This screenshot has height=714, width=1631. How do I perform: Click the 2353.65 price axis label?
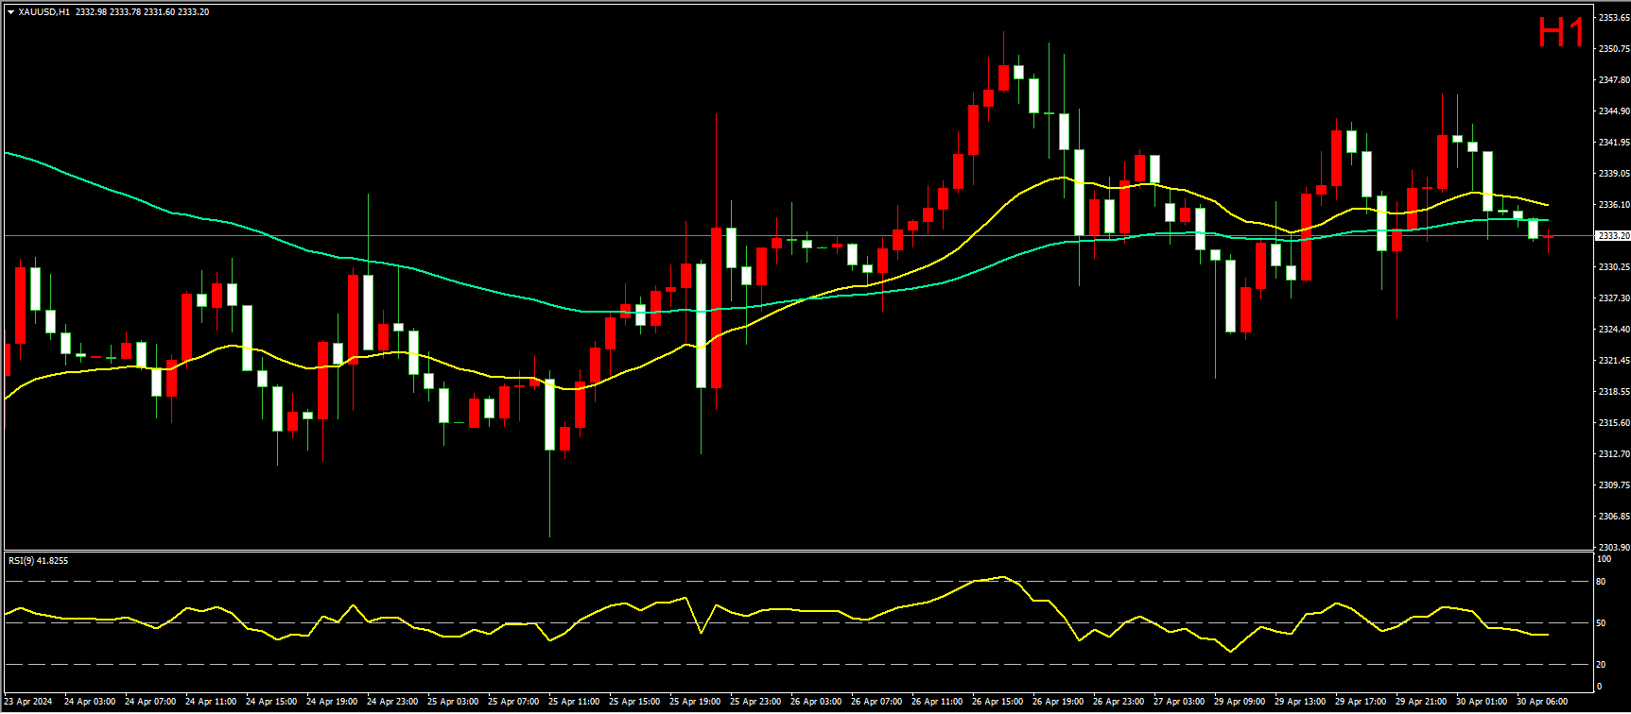click(1613, 18)
